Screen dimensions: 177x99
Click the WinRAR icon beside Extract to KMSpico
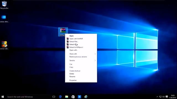[67, 47]
